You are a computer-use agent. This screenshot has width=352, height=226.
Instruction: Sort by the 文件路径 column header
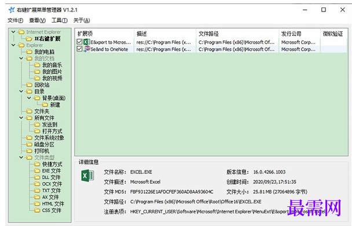tap(238, 34)
